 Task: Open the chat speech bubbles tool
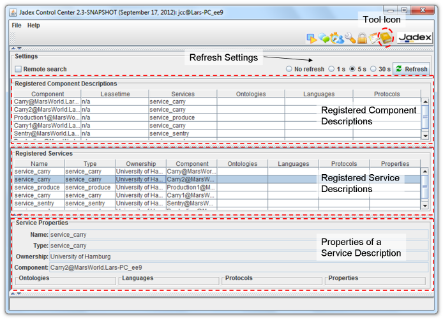(x=325, y=38)
